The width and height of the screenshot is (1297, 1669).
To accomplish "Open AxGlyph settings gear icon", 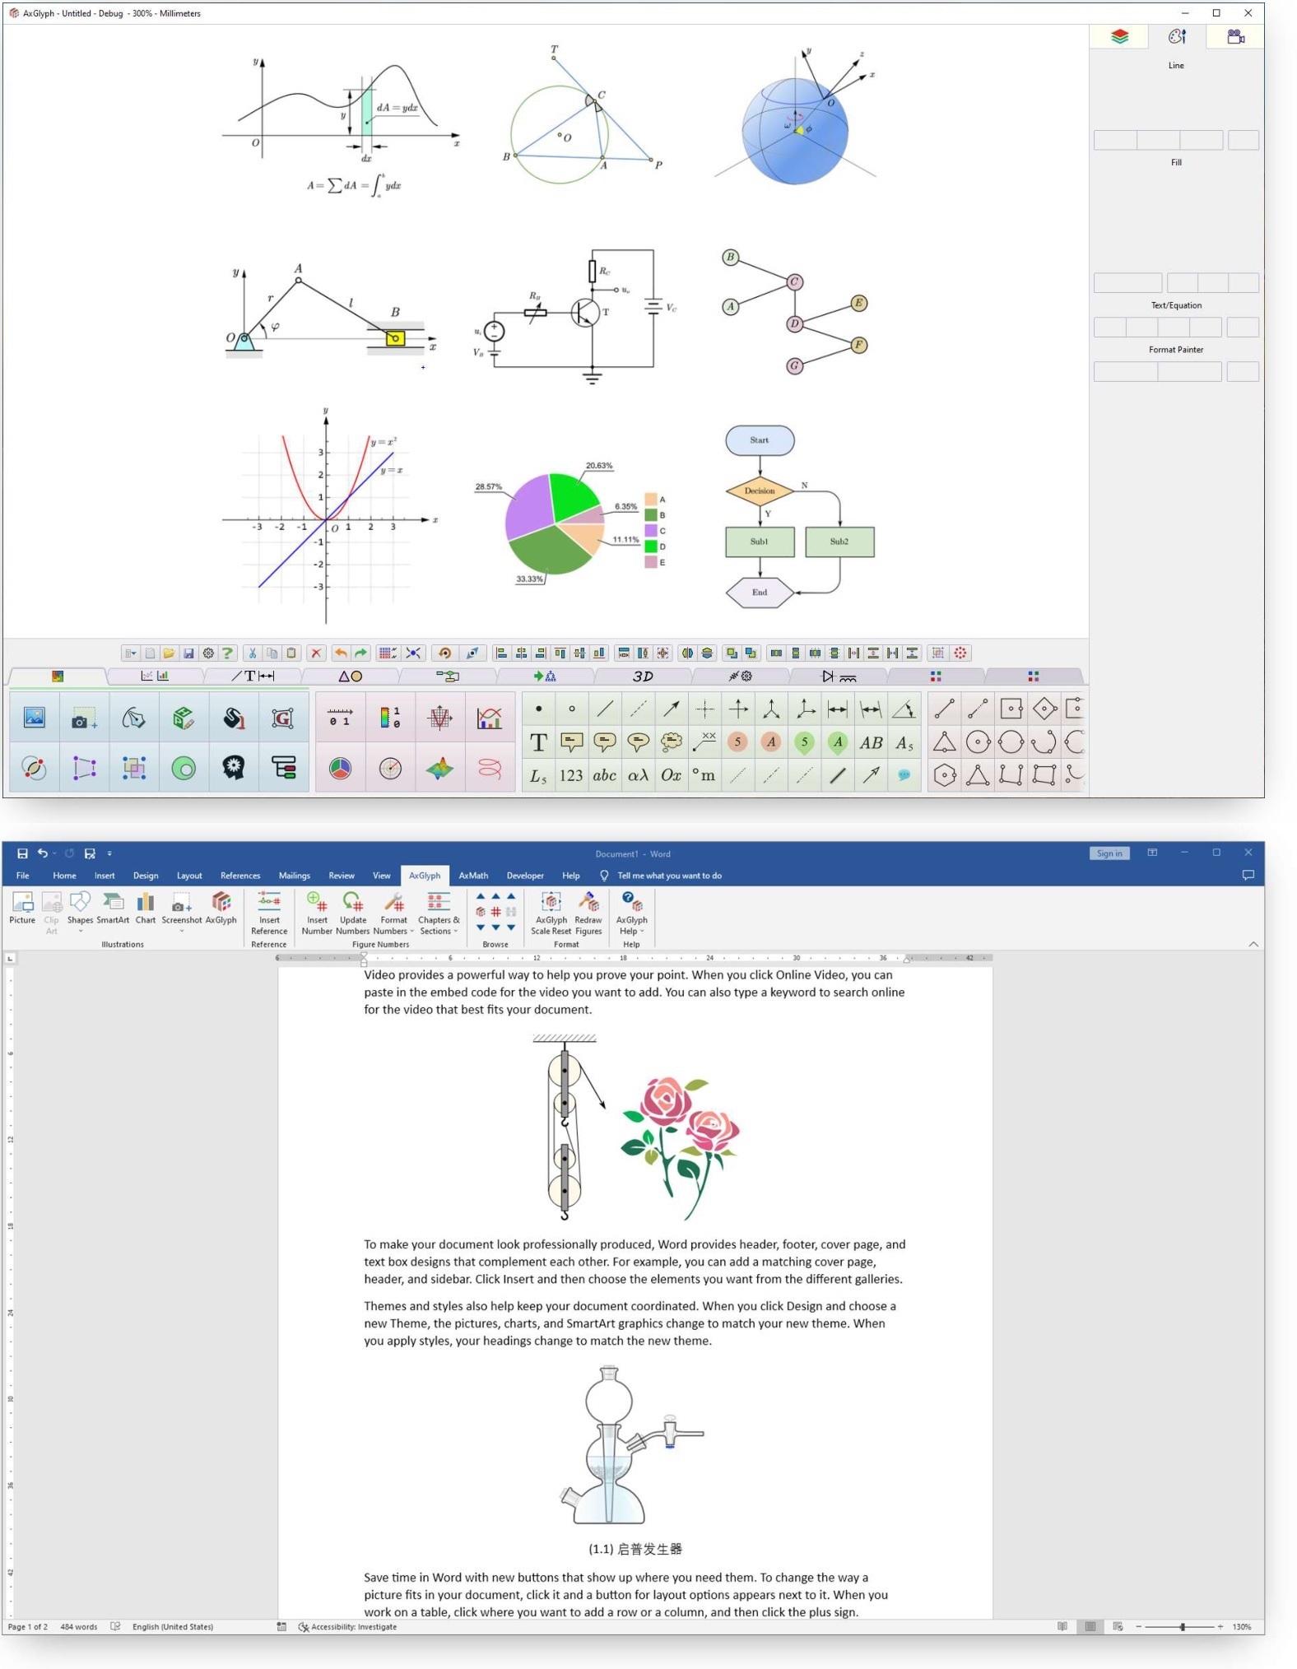I will pos(208,653).
